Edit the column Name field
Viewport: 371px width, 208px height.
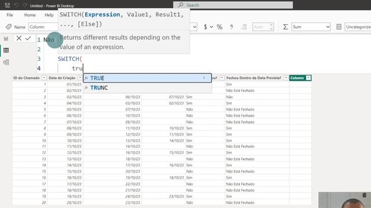point(43,27)
